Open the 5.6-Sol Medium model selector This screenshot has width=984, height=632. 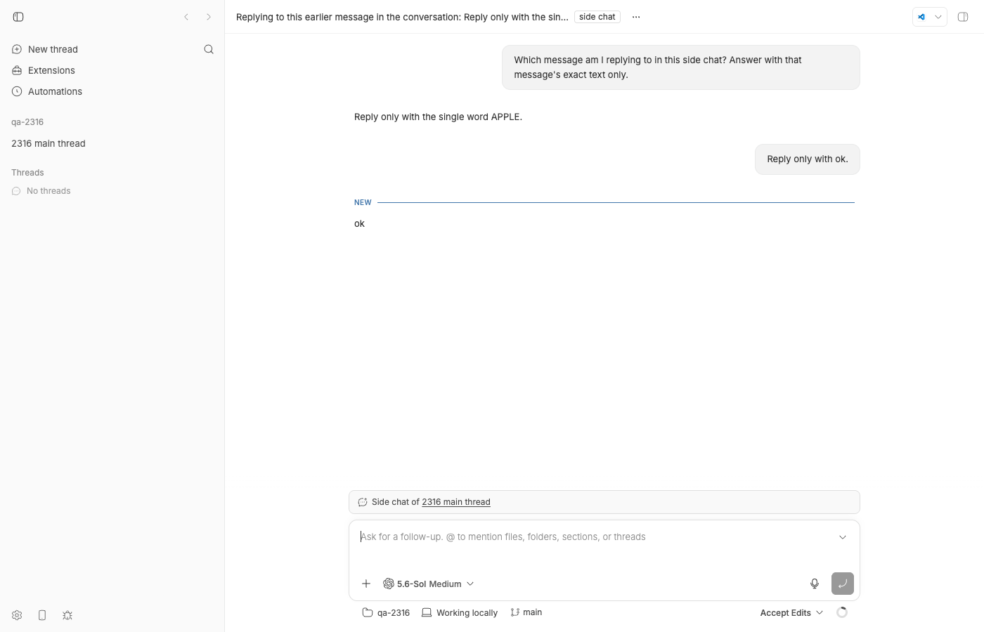[429, 584]
